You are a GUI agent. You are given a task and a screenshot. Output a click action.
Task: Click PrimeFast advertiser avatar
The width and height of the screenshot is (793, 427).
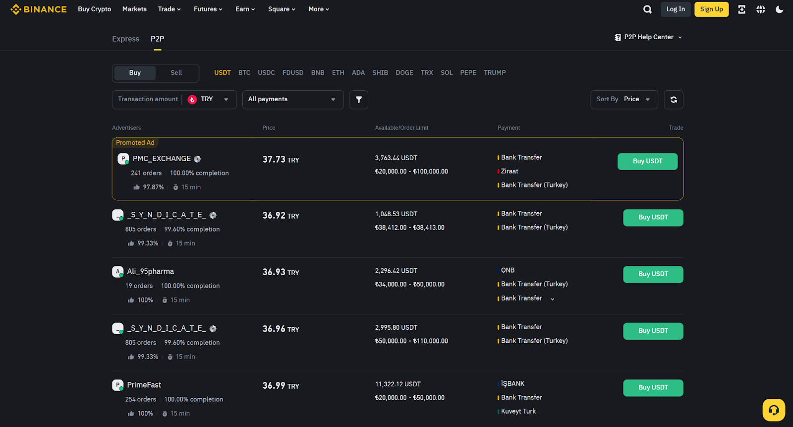pos(117,385)
